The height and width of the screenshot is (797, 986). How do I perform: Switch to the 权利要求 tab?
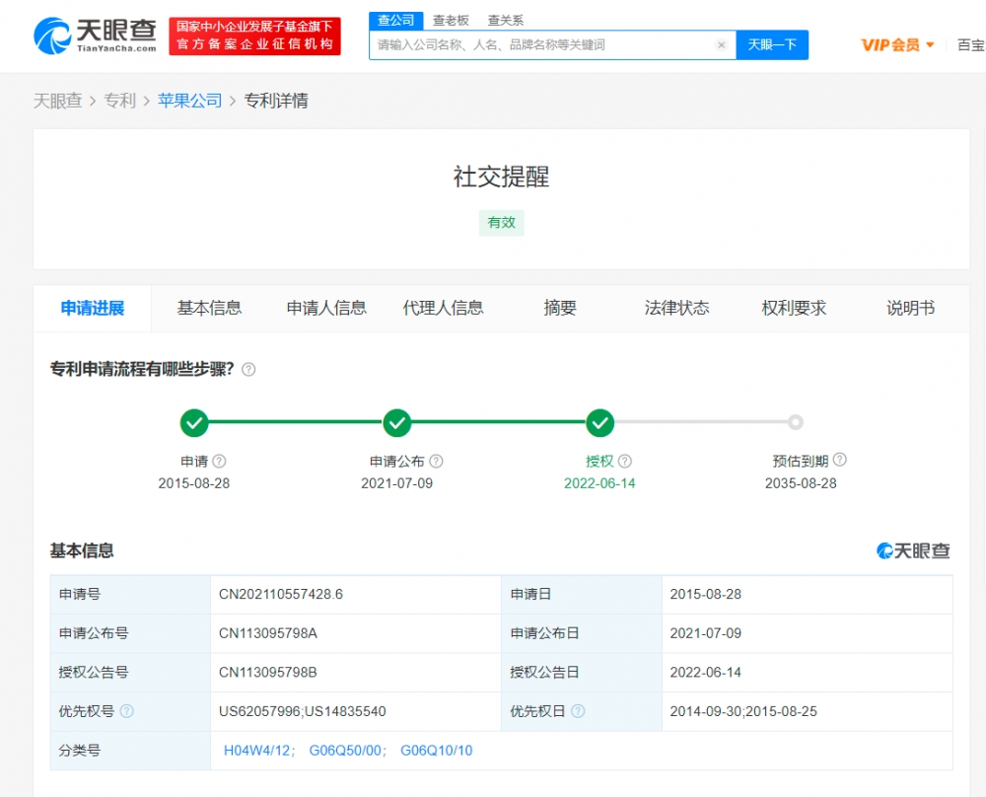pos(794,308)
